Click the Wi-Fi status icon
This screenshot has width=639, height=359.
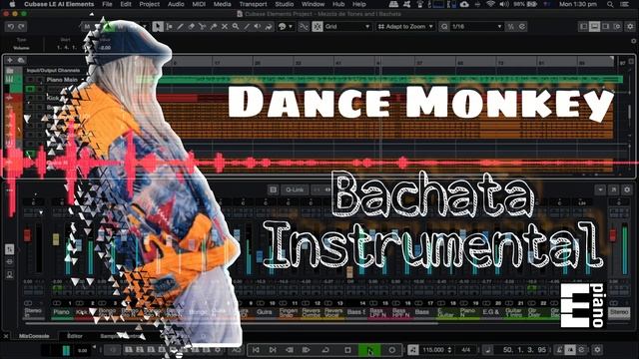pyautogui.click(x=490, y=4)
